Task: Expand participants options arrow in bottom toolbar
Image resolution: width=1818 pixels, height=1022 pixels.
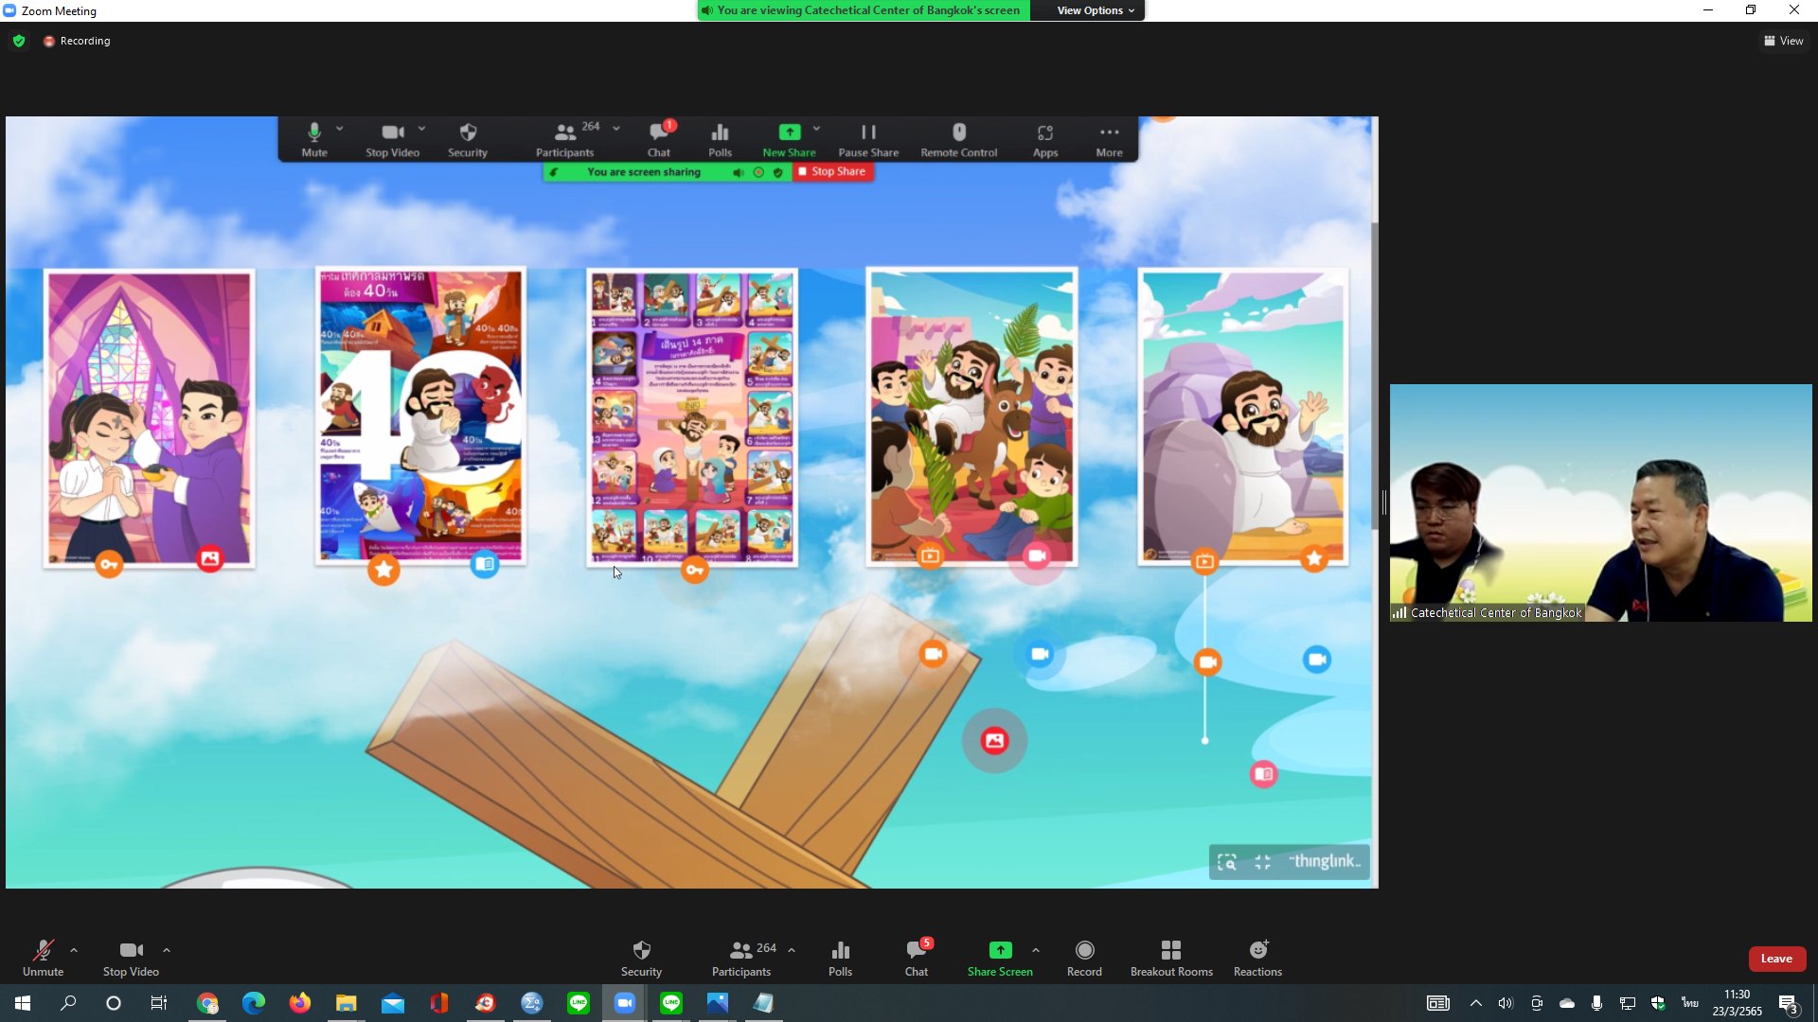Action: (792, 950)
